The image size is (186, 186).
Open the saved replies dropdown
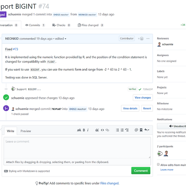tap(147, 130)
